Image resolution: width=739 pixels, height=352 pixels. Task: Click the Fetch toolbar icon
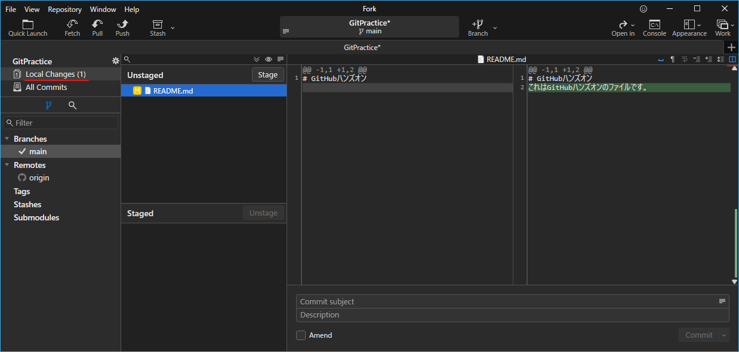click(x=72, y=27)
